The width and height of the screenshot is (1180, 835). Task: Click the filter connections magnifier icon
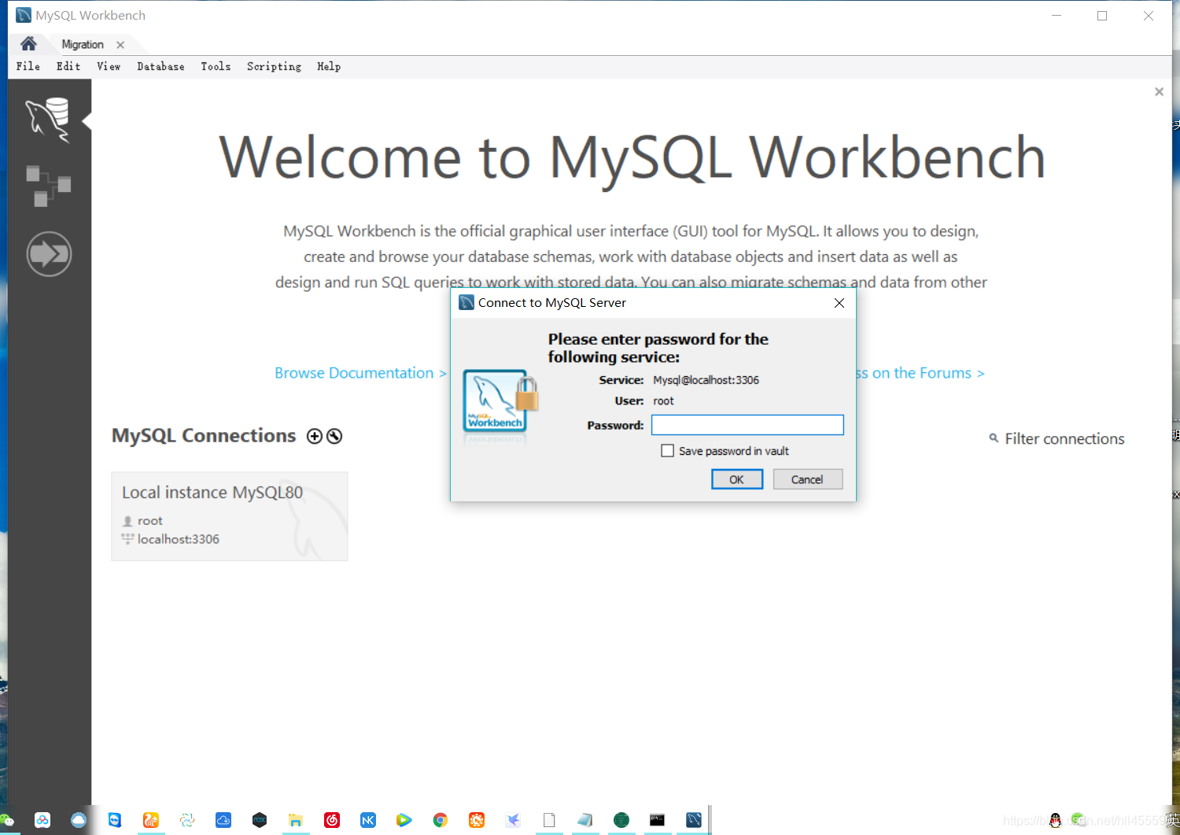pos(994,438)
